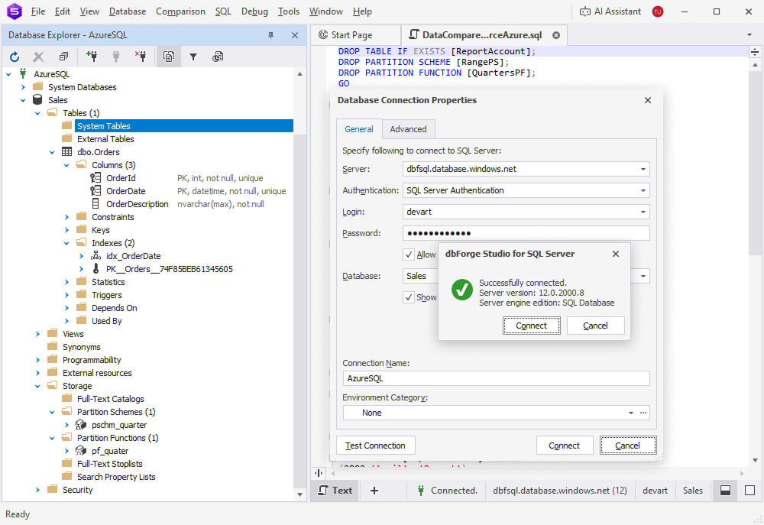764x525 pixels.
Task: Close the dbForge Studio message box
Action: click(616, 254)
